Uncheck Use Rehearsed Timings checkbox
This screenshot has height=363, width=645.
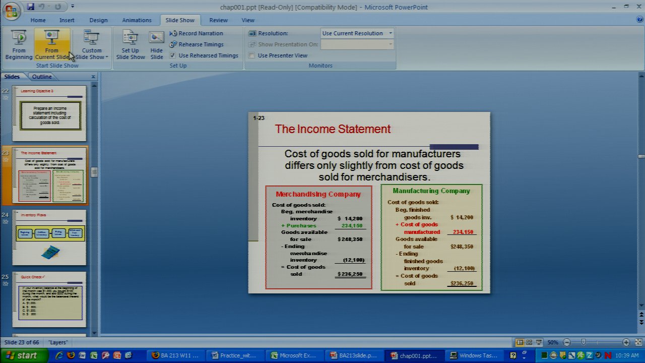click(x=172, y=55)
